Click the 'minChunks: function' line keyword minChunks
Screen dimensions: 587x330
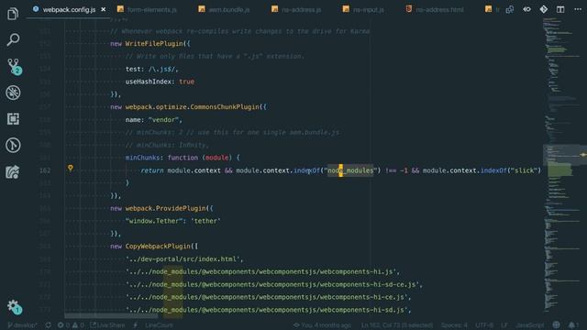pos(142,158)
